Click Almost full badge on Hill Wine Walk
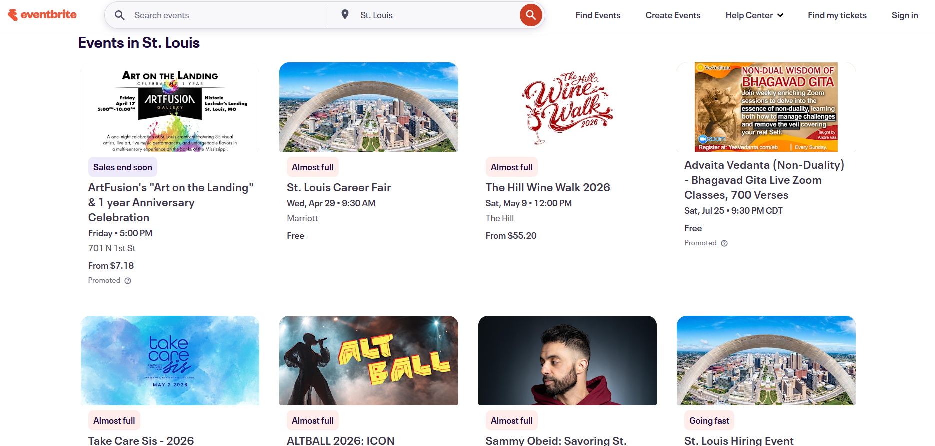Image resolution: width=935 pixels, height=446 pixels. (x=511, y=167)
